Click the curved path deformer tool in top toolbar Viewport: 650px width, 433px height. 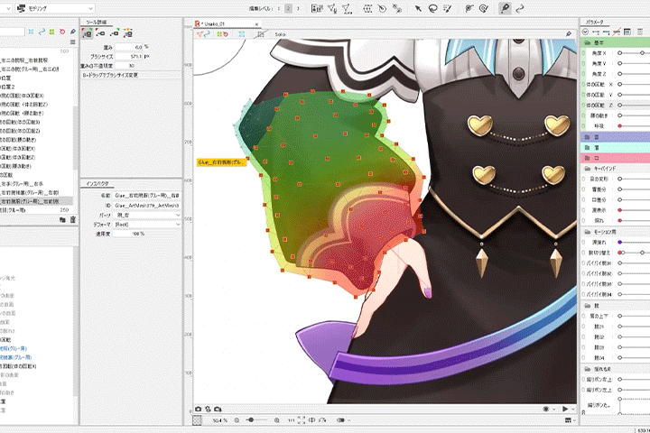point(520,8)
